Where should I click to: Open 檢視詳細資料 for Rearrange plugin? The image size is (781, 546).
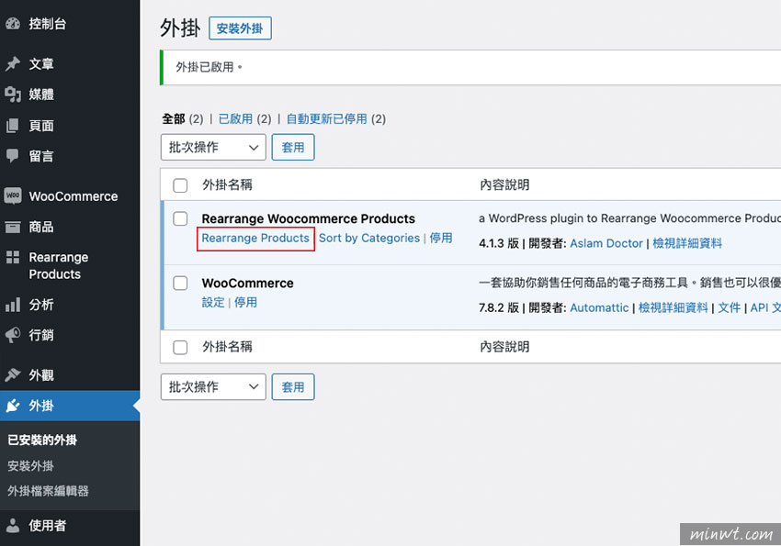pyautogui.click(x=687, y=243)
